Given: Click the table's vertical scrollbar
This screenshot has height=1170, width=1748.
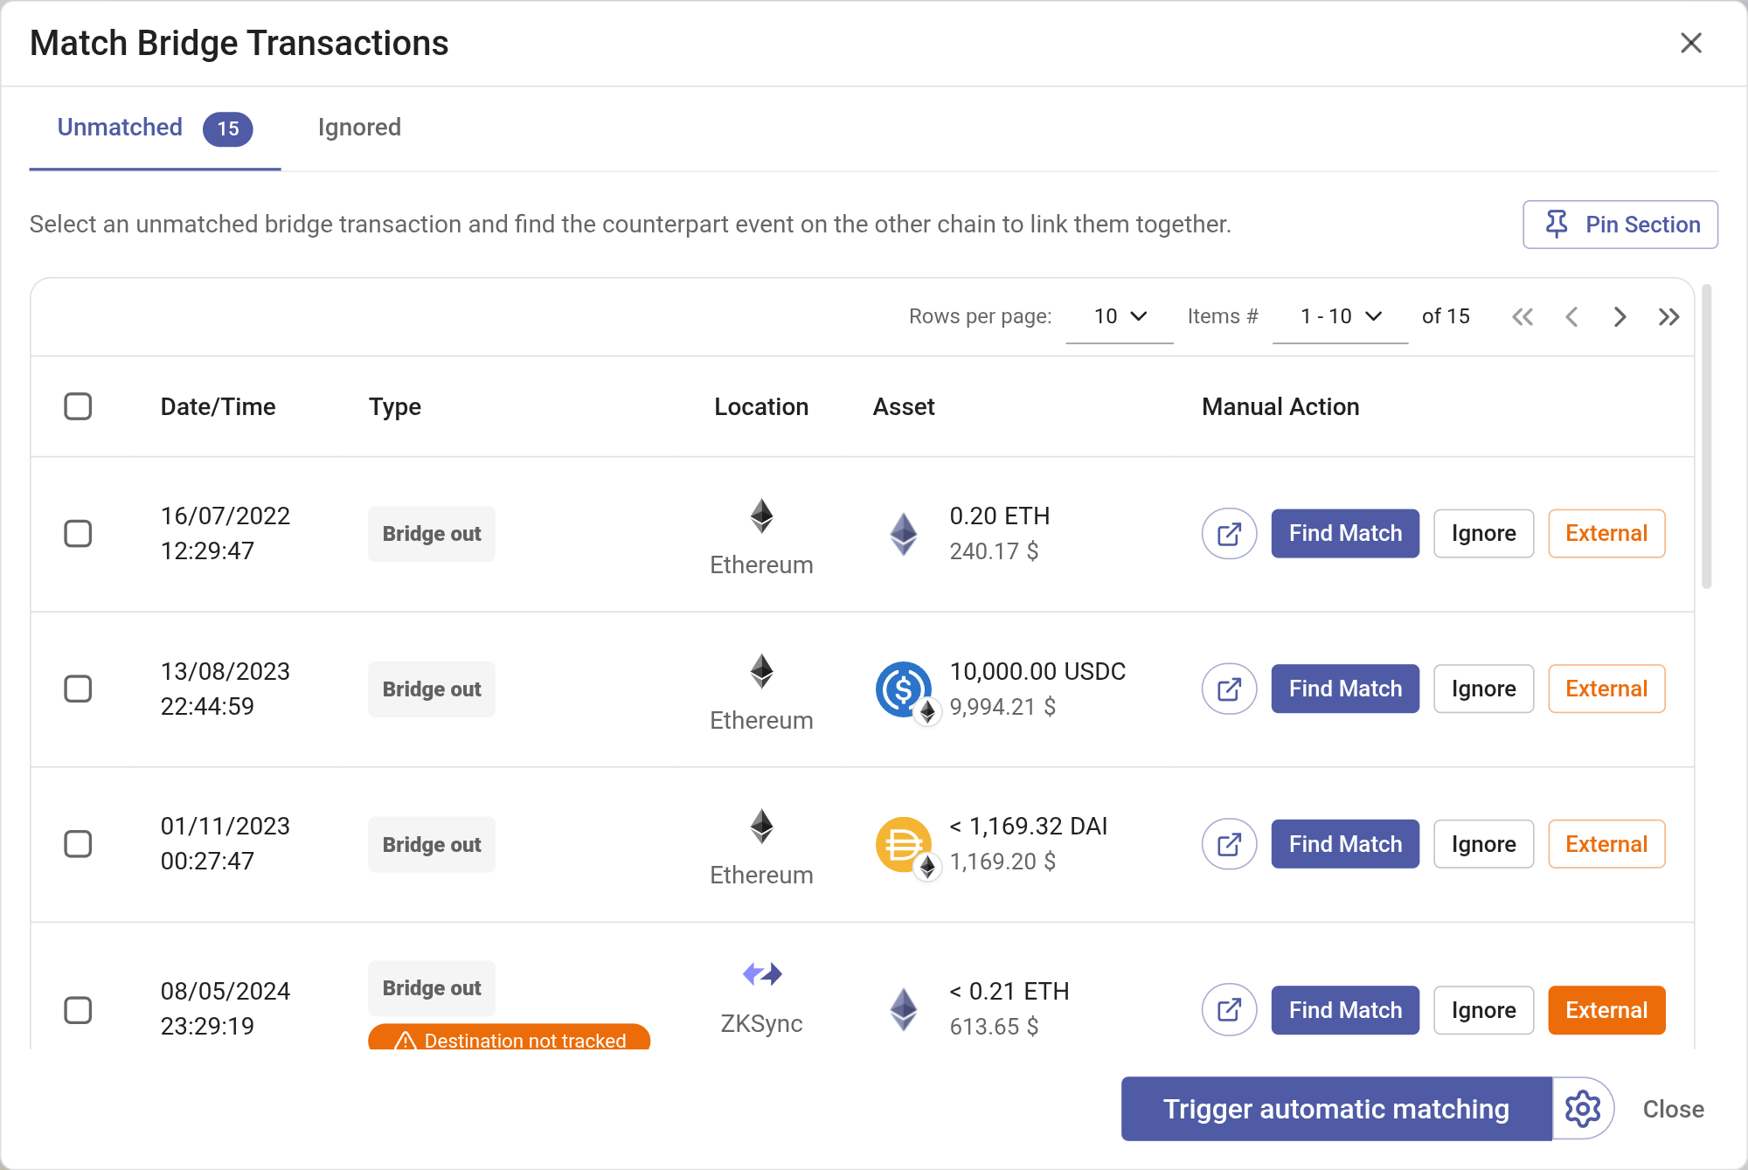Looking at the screenshot, I should click(x=1706, y=435).
